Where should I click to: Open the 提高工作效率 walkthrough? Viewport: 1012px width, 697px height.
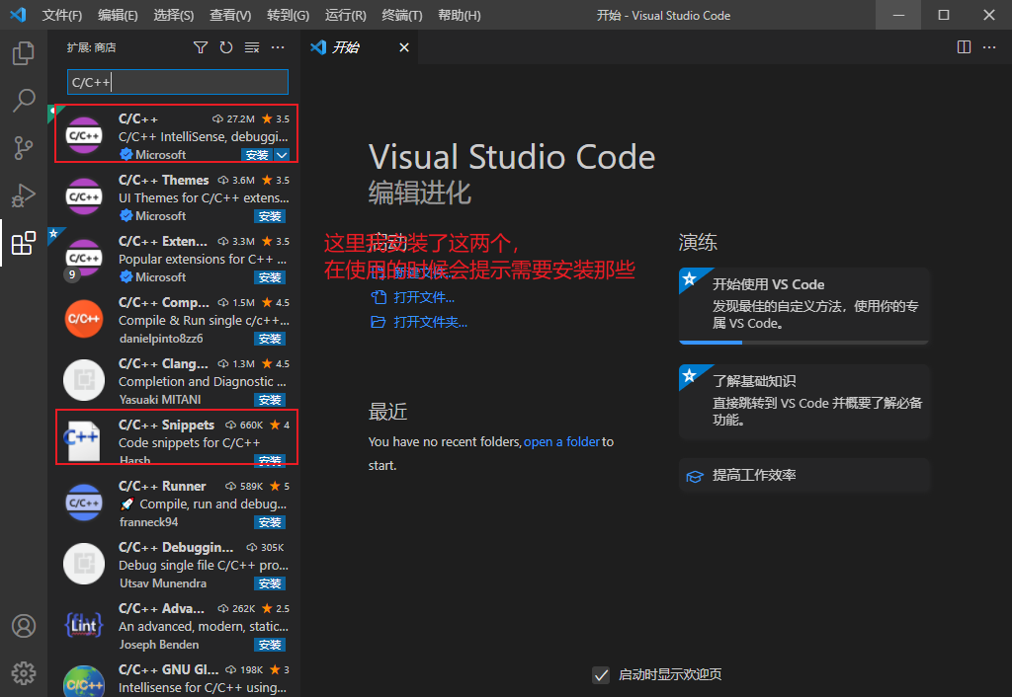(x=803, y=476)
